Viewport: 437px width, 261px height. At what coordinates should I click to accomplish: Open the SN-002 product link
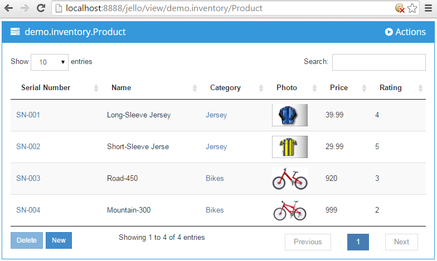pyautogui.click(x=28, y=147)
